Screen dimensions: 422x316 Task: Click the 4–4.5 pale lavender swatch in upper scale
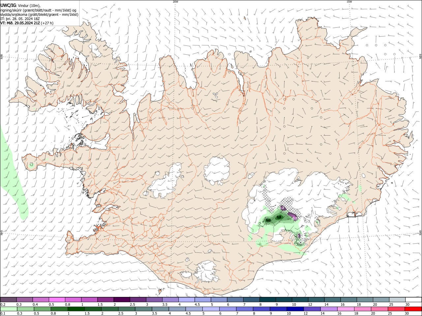pyautogui.click(x=187, y=300)
